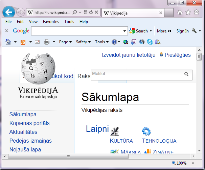205x170 pixels.
Task: Click the Research books-magnifier icon
Action: click(158, 42)
